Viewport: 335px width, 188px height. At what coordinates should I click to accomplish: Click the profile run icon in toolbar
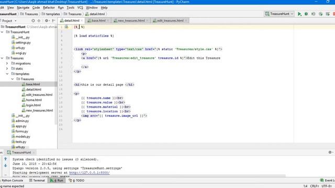320,14
